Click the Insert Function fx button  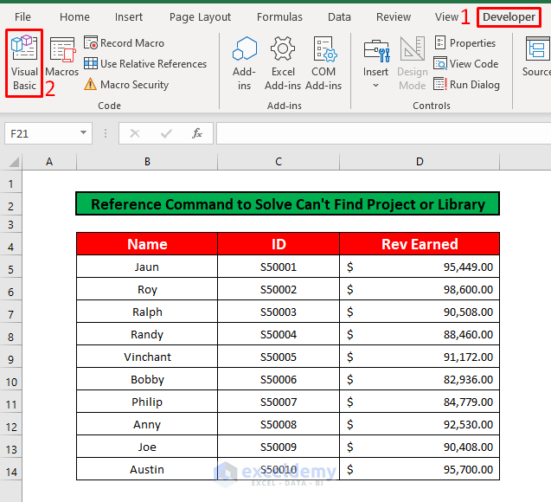pos(197,133)
